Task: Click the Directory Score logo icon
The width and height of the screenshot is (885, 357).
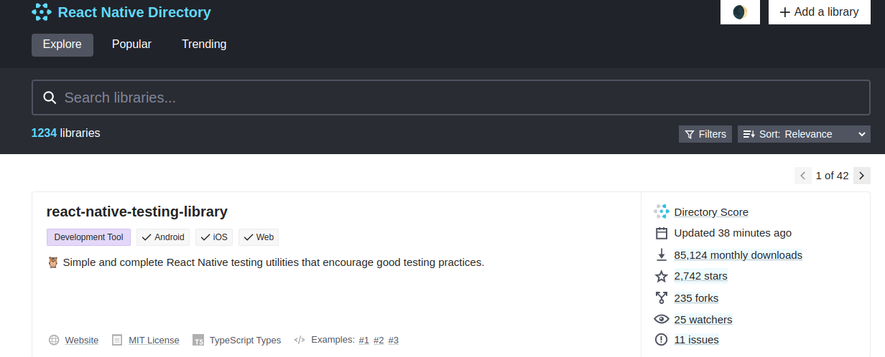Action: click(x=661, y=211)
